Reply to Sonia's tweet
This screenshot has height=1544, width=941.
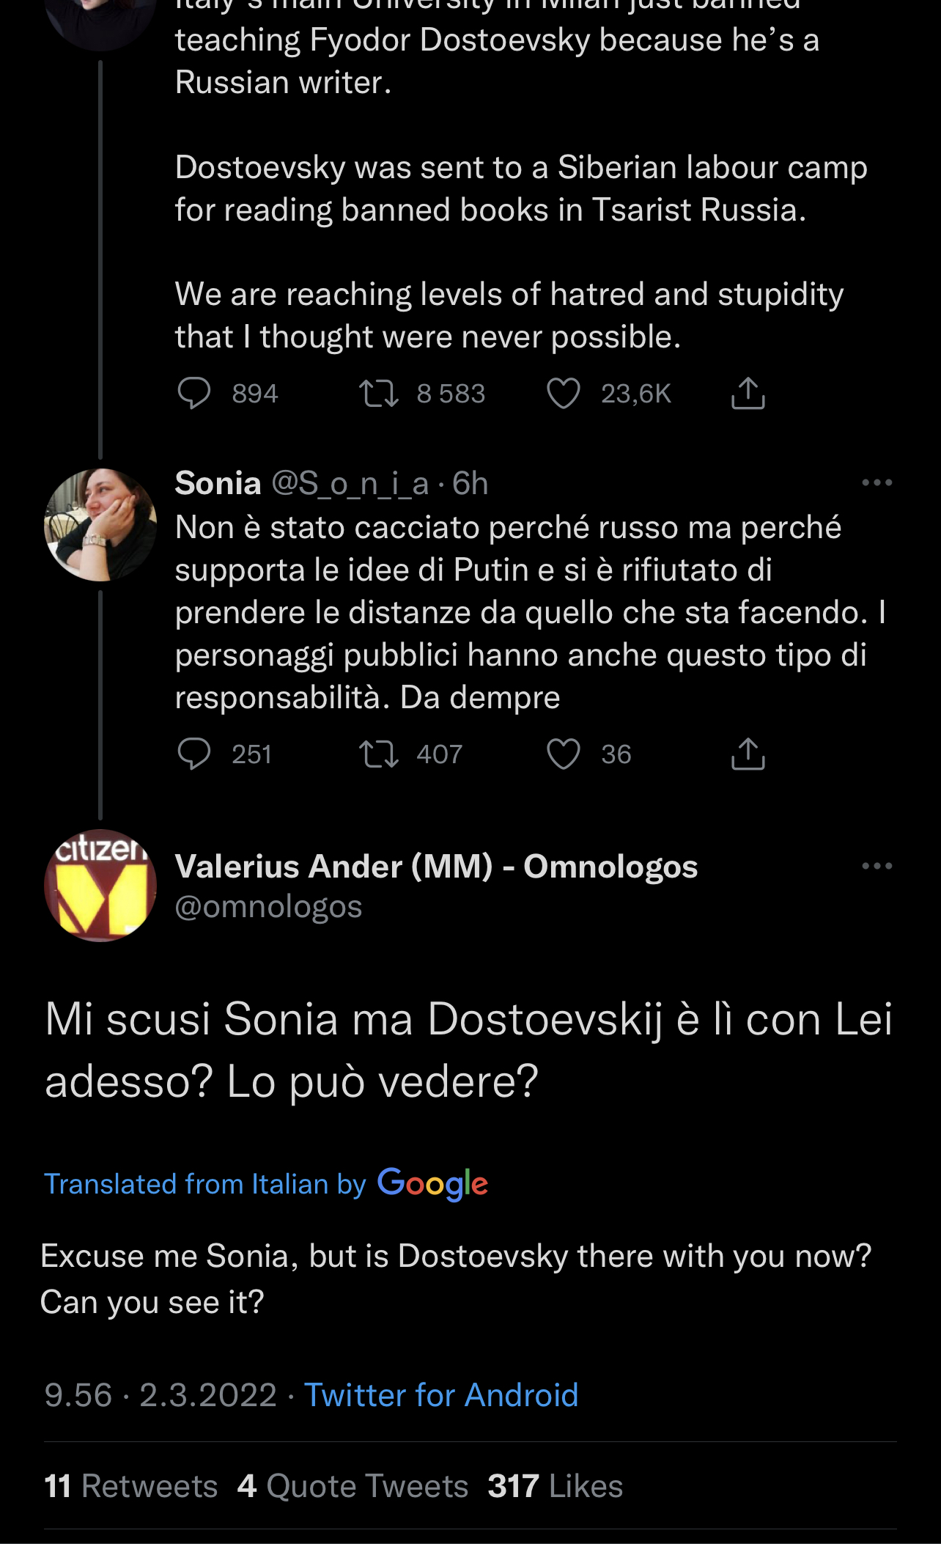194,754
